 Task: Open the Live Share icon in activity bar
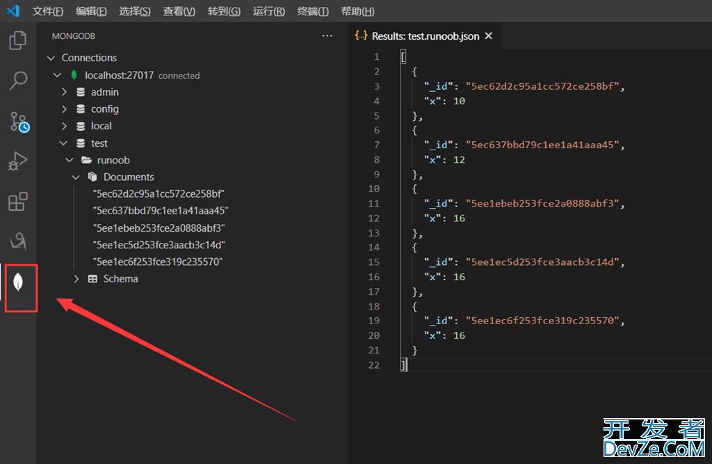(18, 241)
